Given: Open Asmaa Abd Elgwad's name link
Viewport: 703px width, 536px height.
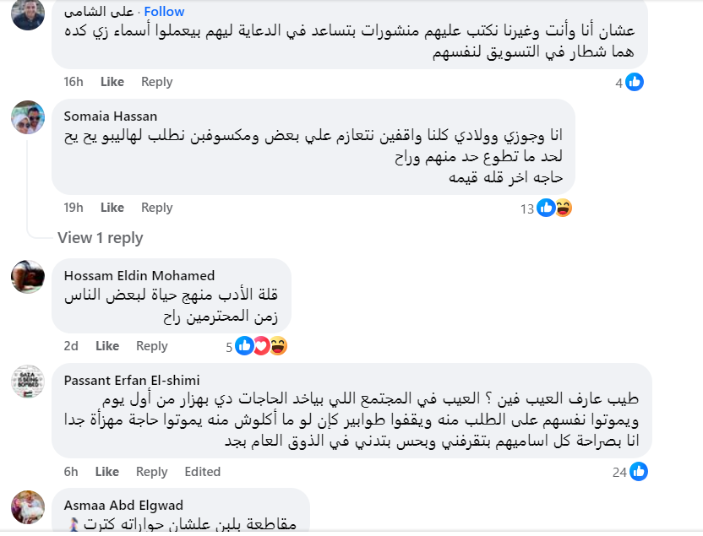Looking at the screenshot, I should [x=123, y=505].
